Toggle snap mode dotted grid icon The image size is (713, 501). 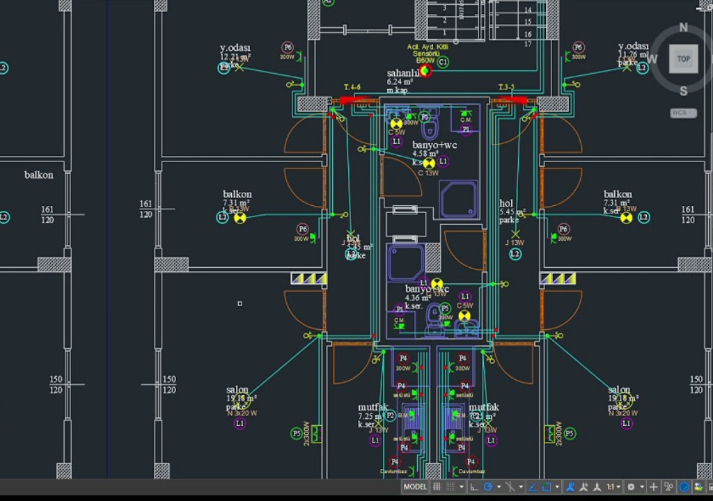[450, 487]
